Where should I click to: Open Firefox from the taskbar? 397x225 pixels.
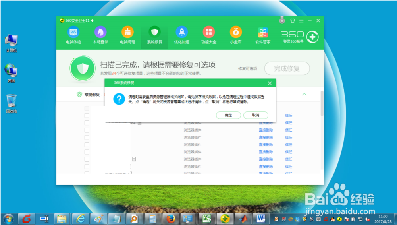click(171, 219)
